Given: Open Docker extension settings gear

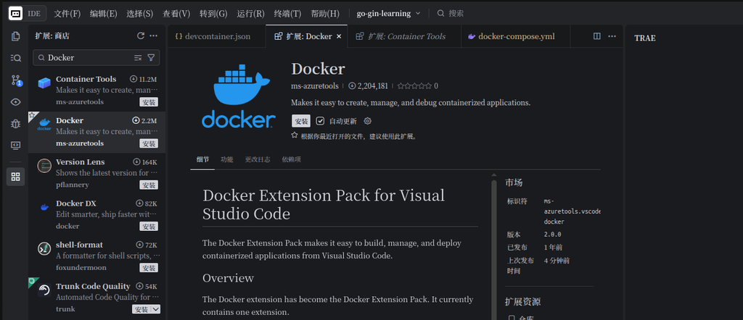Looking at the screenshot, I should tap(367, 121).
